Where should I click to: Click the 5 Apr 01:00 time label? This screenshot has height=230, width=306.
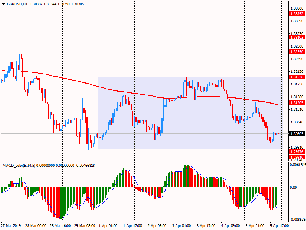[x=255, y=226]
